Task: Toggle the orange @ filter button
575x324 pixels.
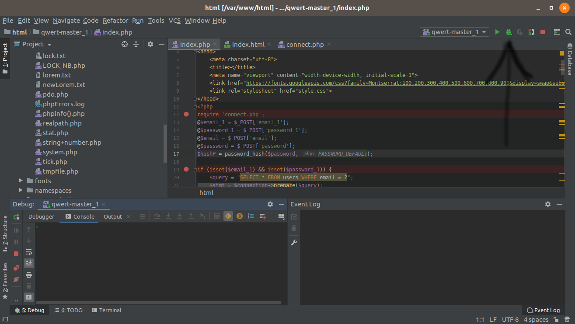Action: tap(240, 216)
